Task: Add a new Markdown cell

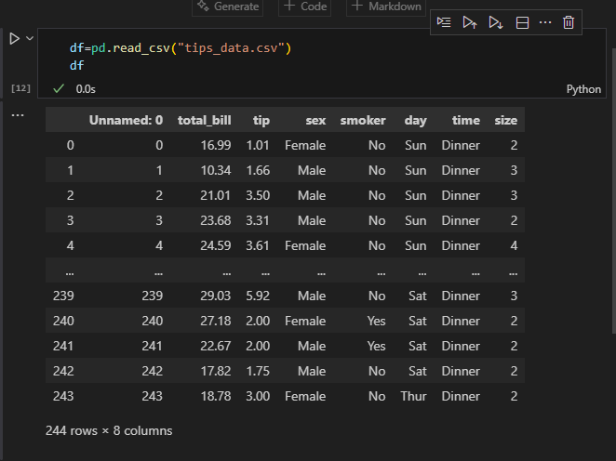Action: (385, 7)
